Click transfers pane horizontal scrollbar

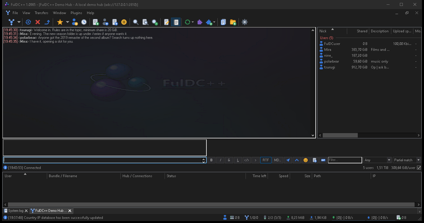pos(211,205)
